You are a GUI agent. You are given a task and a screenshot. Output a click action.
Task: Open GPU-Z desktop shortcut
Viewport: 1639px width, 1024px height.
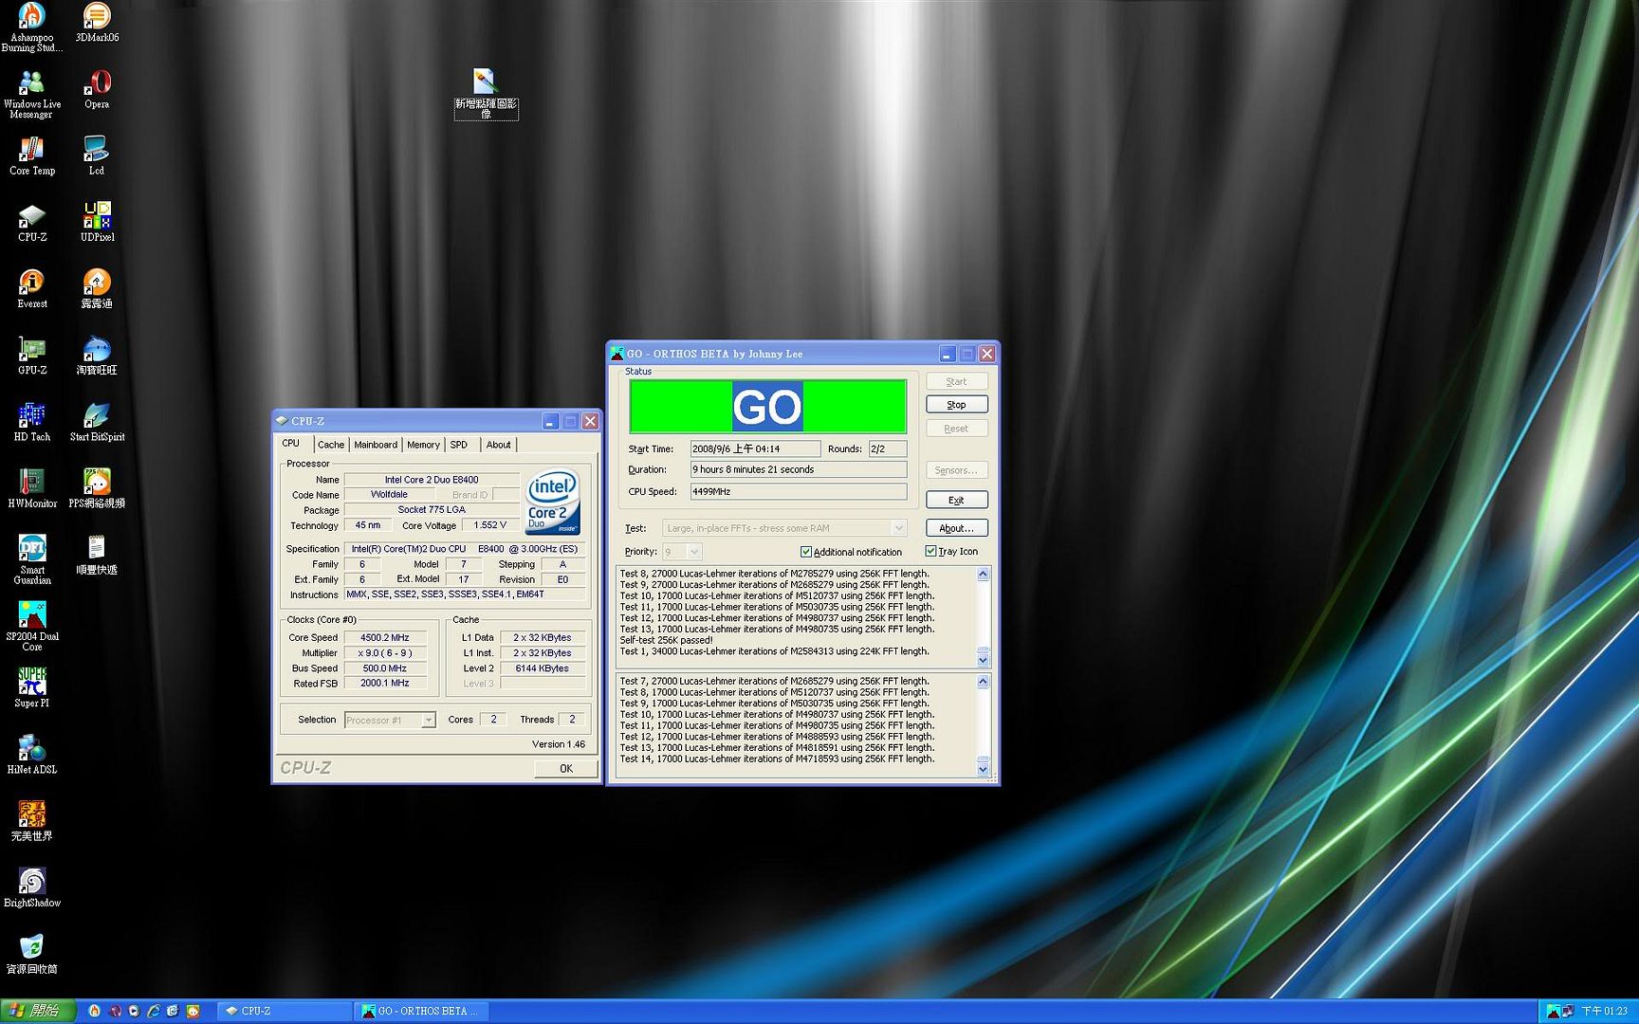32,356
